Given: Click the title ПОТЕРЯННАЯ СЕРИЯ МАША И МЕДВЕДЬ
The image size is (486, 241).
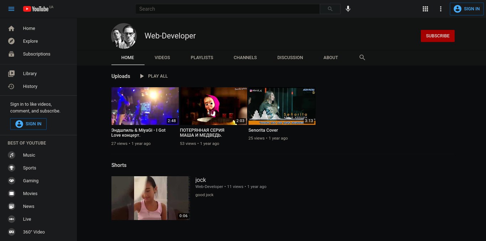Looking at the screenshot, I should click(202, 133).
